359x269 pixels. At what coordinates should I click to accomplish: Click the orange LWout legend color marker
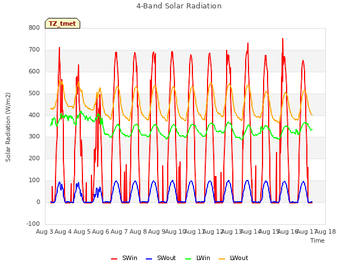point(222,259)
